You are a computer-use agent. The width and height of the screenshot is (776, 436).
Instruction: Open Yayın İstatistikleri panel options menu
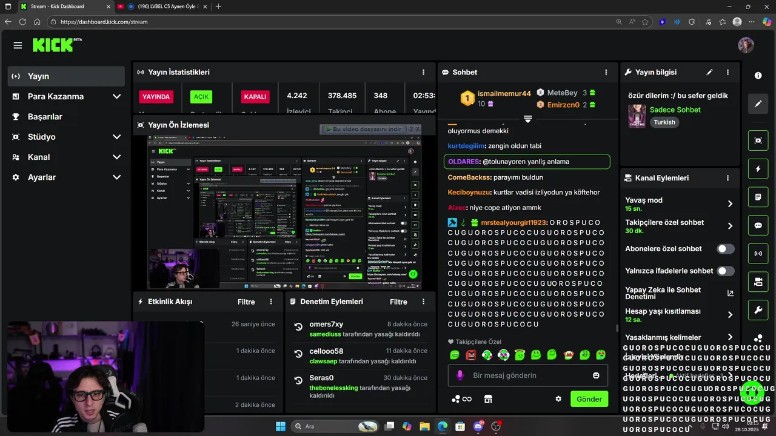tap(423, 72)
